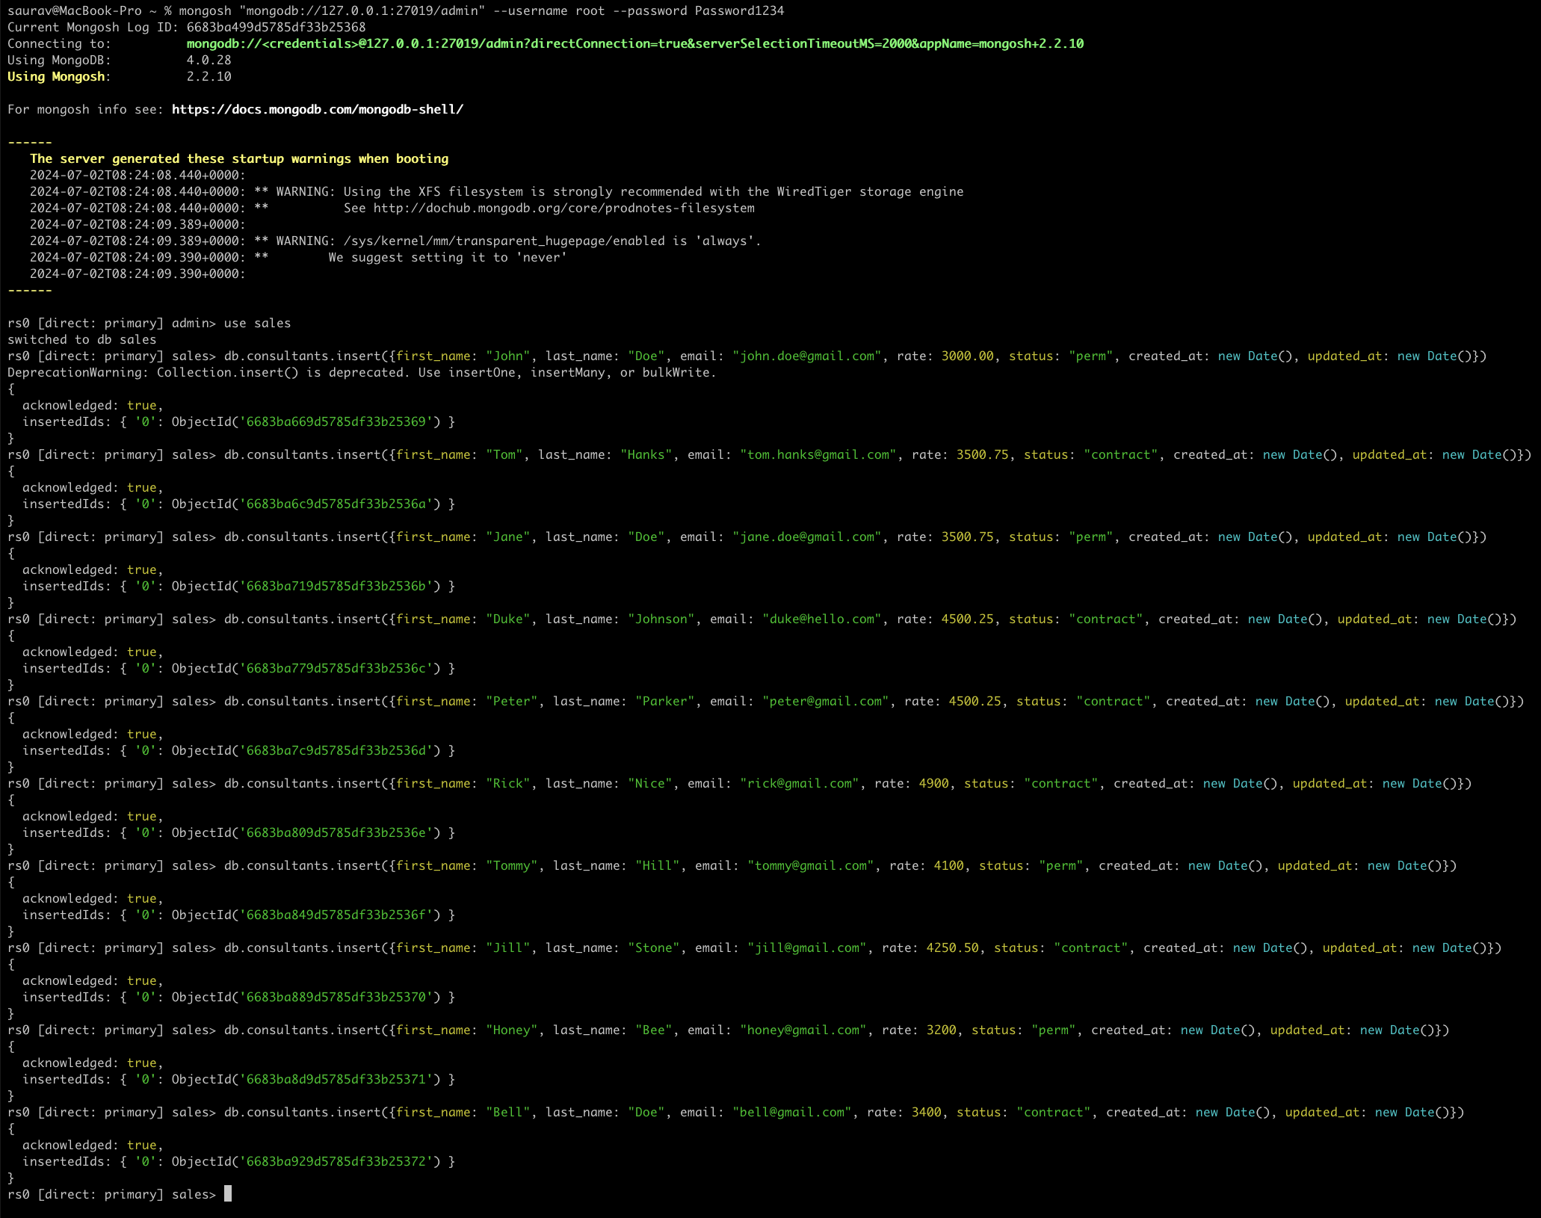Click the email "john.doe@gmail.com"

pyautogui.click(x=806, y=356)
